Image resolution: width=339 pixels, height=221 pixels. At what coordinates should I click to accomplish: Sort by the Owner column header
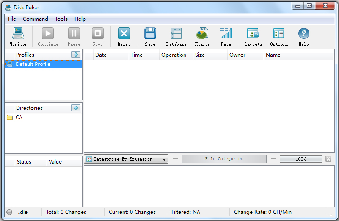click(245, 55)
